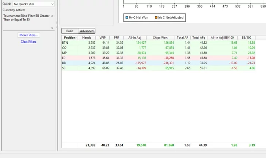Switch to the Basic tab
The image size is (266, 158).
(70, 31)
